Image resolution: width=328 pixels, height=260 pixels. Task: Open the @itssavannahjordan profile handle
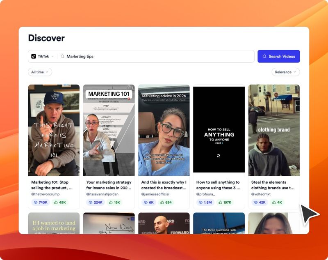(x=102, y=194)
